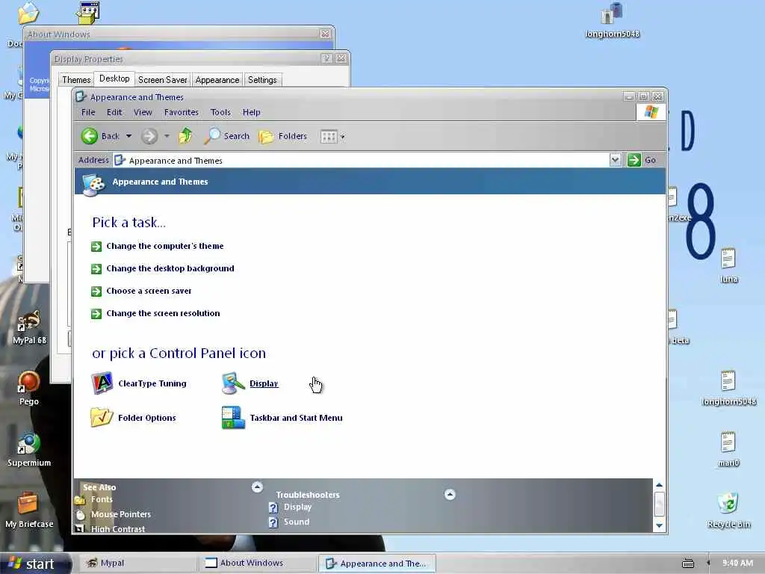Open Search in the toolbar

226,136
